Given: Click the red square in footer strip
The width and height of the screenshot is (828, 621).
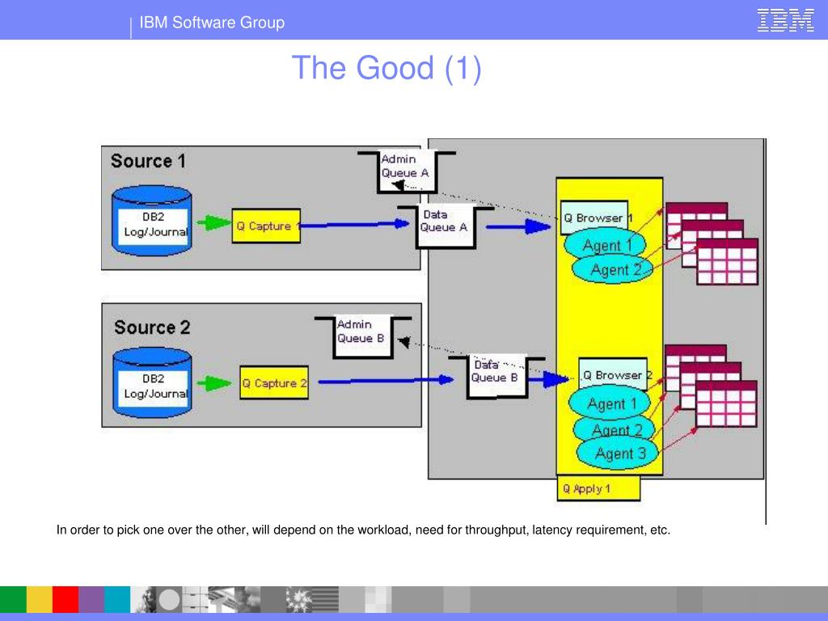Looking at the screenshot, I should (65, 599).
